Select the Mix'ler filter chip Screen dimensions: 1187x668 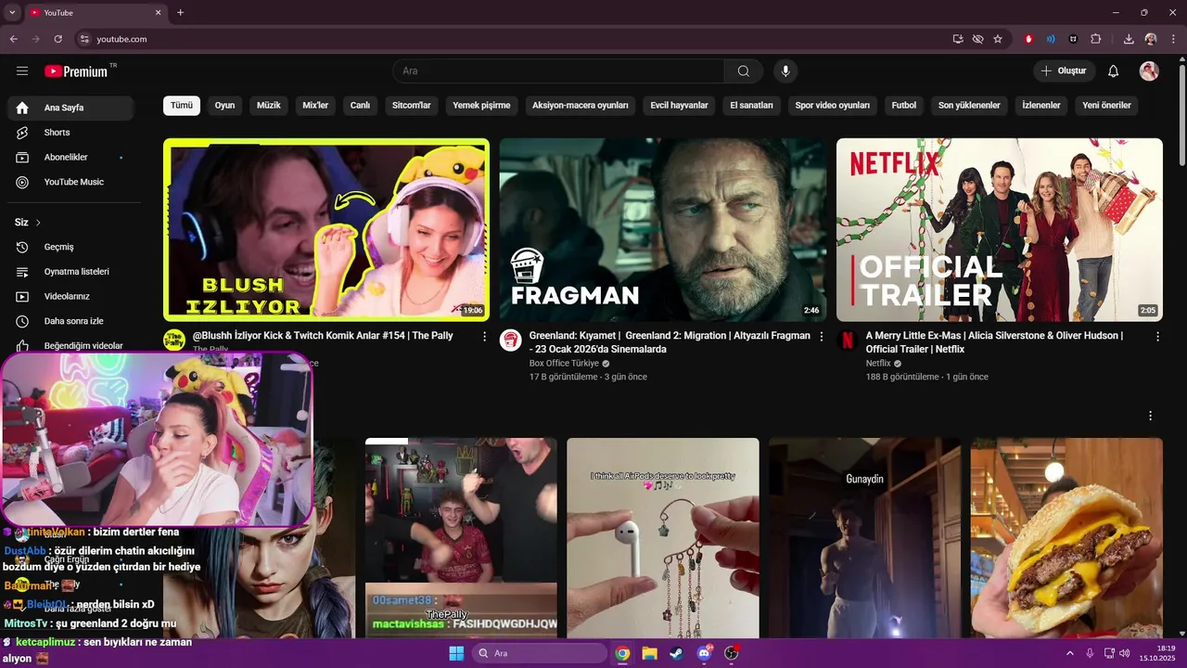point(315,106)
